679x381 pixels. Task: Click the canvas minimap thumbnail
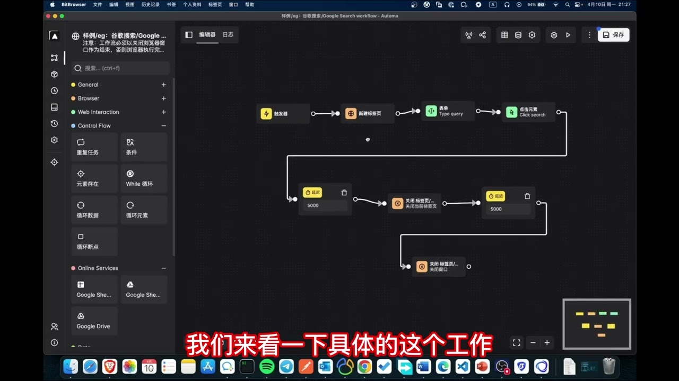pos(597,324)
